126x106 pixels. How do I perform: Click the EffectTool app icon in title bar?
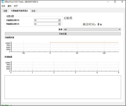point(2,2)
